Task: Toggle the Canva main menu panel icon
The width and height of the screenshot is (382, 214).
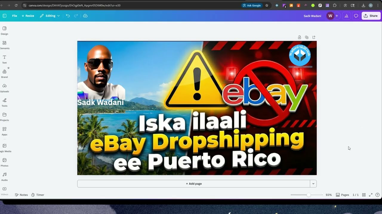Action: tap(4, 16)
